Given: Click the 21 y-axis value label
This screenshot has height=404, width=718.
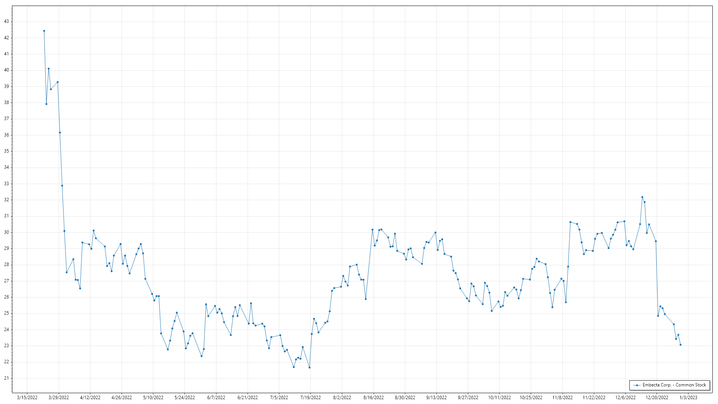Looking at the screenshot, I should pos(6,378).
